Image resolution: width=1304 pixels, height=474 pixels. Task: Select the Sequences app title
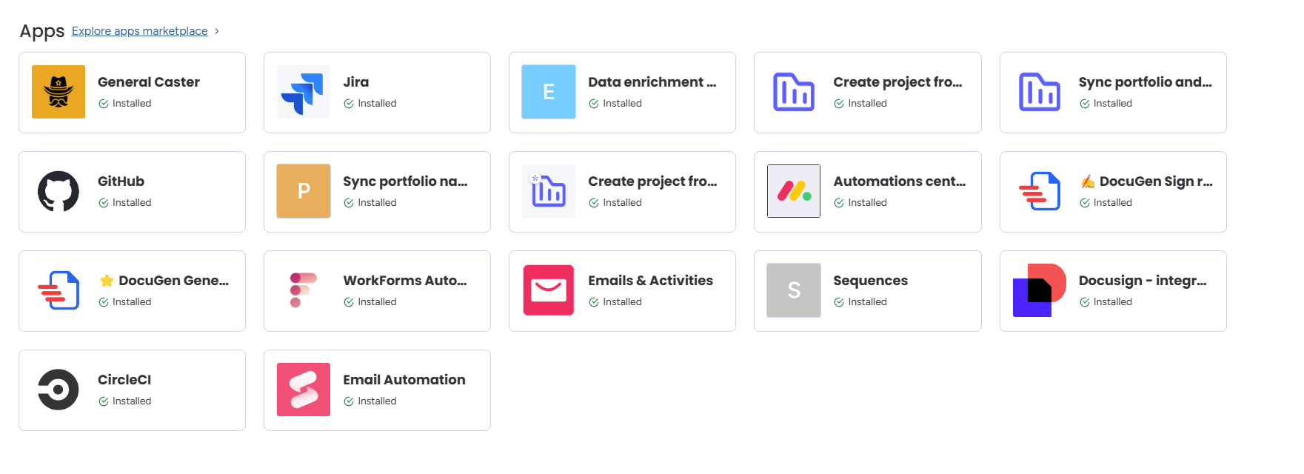(871, 281)
